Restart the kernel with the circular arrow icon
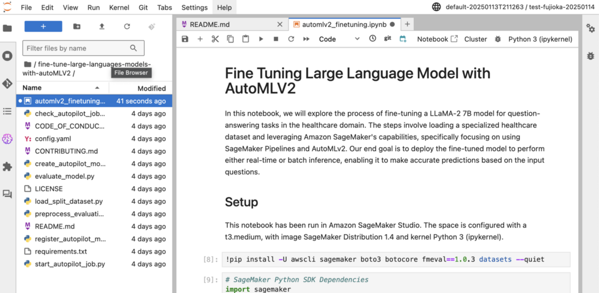 tap(291, 39)
